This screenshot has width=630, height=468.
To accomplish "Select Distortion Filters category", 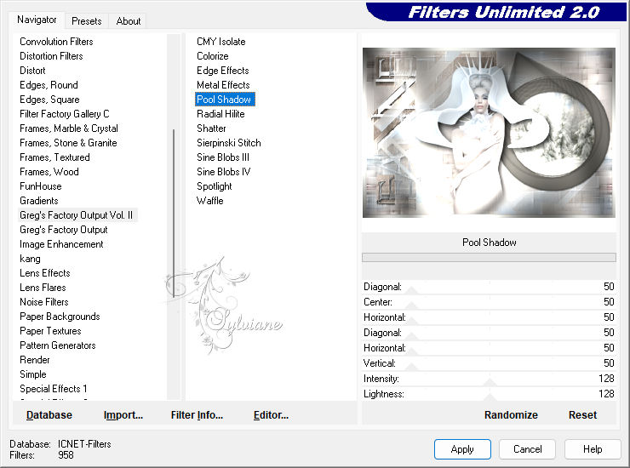I will pos(51,56).
